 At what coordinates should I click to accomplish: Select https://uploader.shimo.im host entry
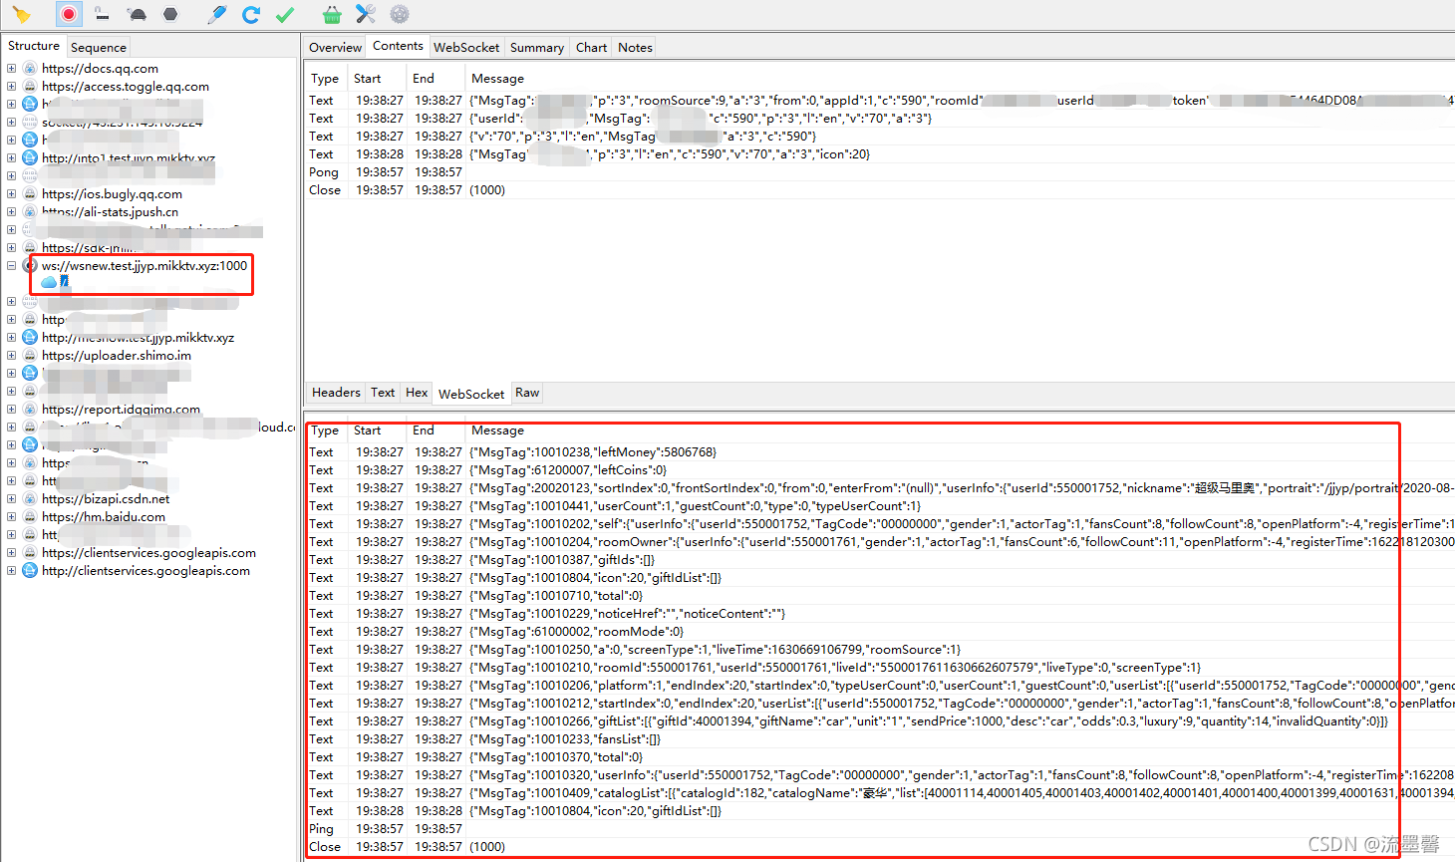click(x=117, y=356)
